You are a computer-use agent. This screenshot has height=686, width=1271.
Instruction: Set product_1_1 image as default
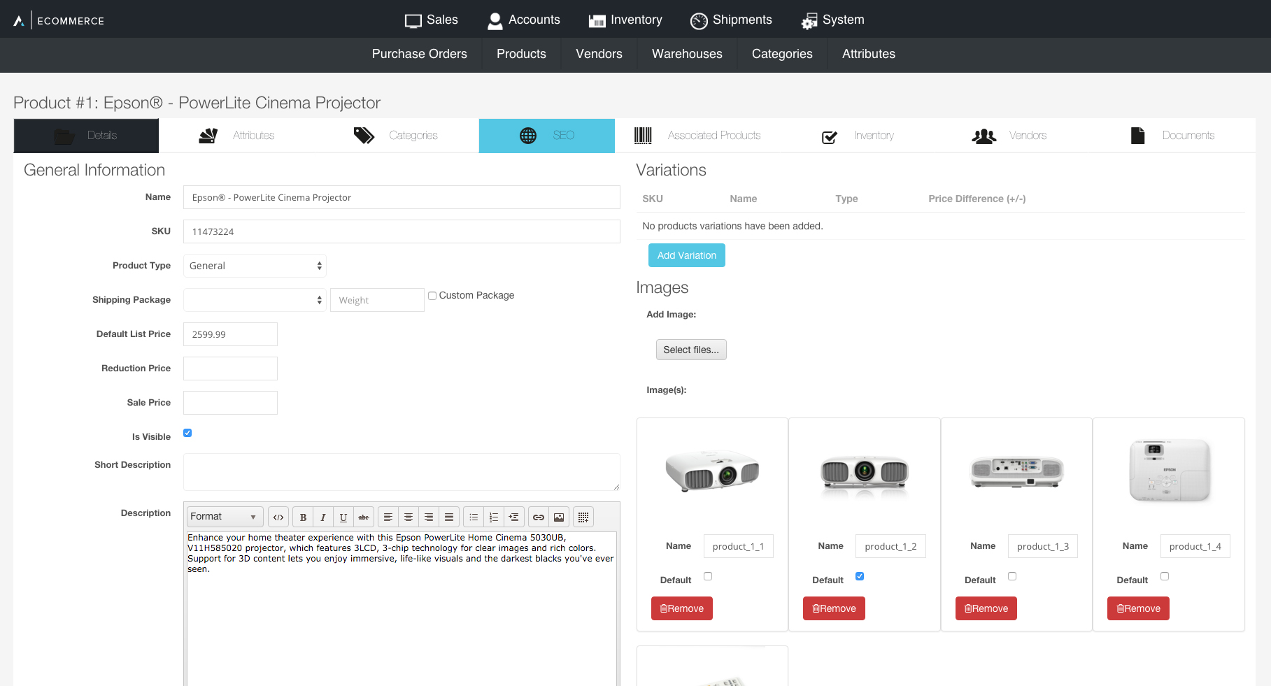pyautogui.click(x=708, y=576)
